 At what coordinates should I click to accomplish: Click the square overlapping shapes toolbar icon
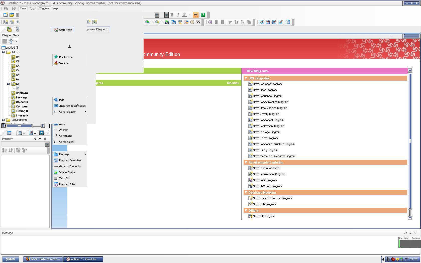click(x=198, y=22)
